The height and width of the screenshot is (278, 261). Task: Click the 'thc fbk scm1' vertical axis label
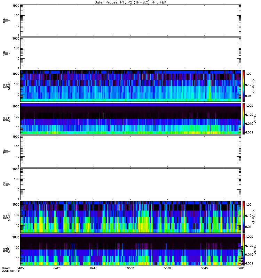point(6,250)
